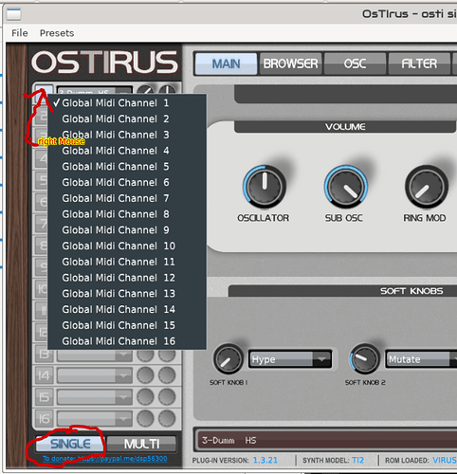Switch to the BROWSER tab
Viewport: 457px width, 474px height.
(291, 64)
